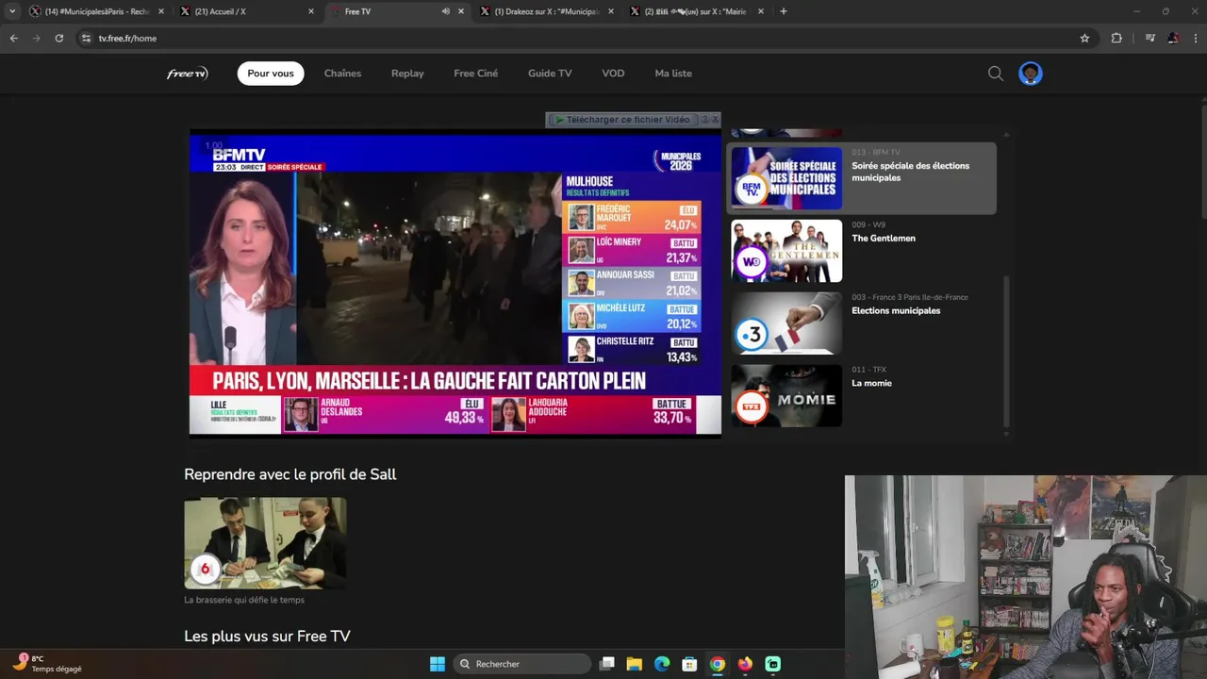This screenshot has height=679, width=1207.
Task: Click the channel list scrollbar
Action: point(1006,352)
